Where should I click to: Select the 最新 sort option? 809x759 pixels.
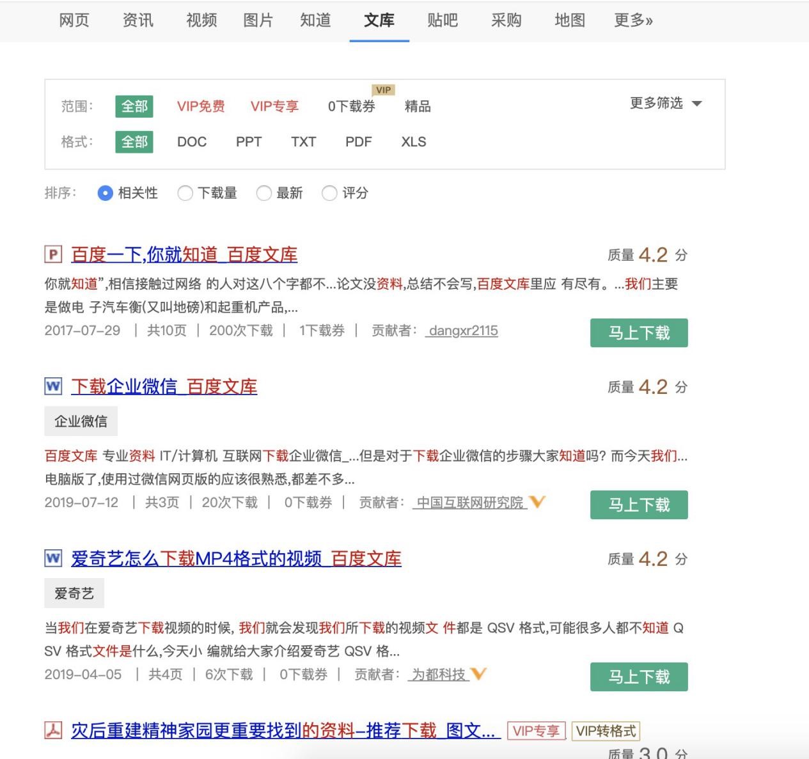(x=264, y=193)
